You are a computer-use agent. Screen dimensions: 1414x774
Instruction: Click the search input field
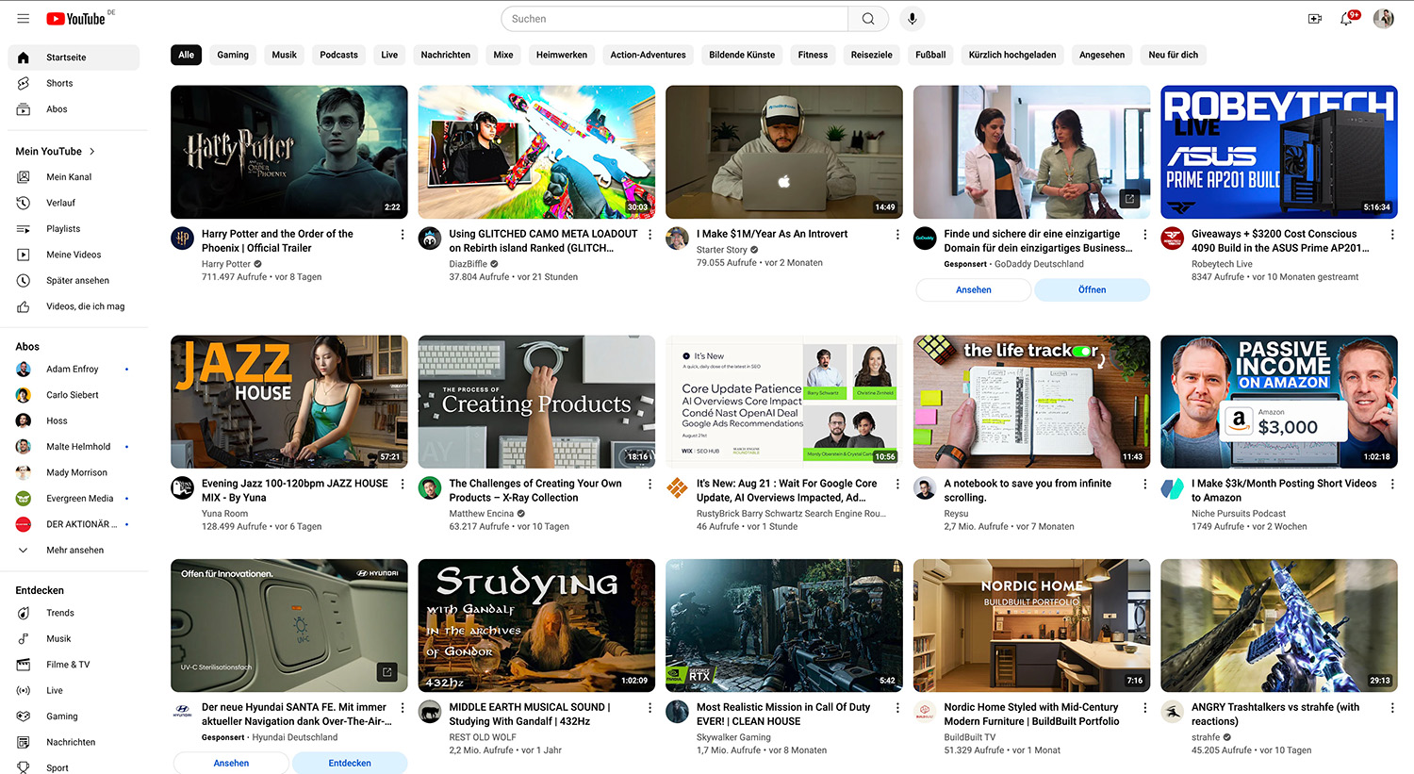tap(675, 19)
